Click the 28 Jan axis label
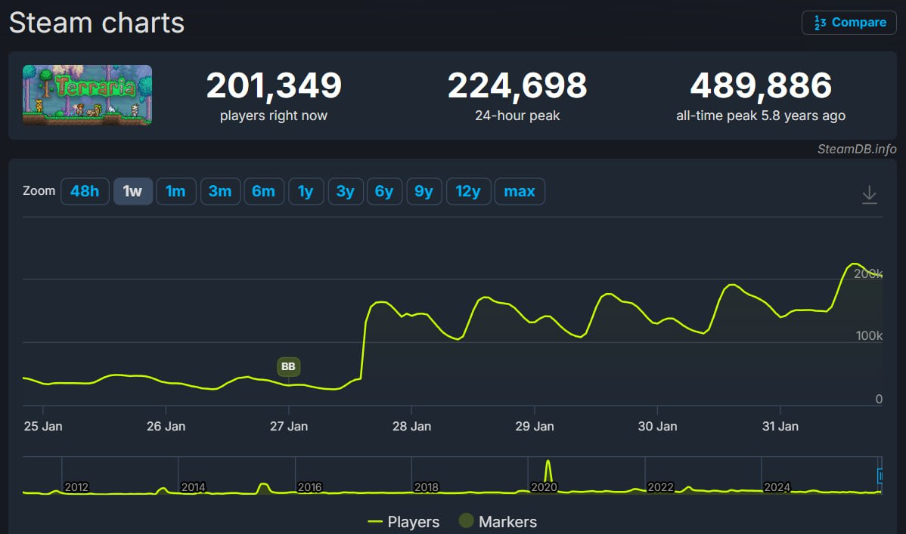This screenshot has height=534, width=906. coord(411,427)
